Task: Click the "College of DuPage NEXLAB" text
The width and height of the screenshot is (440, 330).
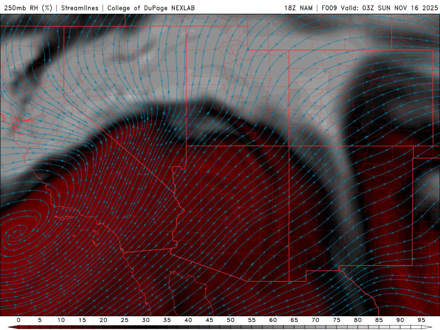Action: point(151,8)
